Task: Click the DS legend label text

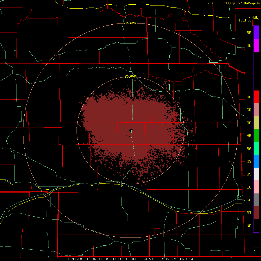Action: pyautogui.click(x=249, y=174)
